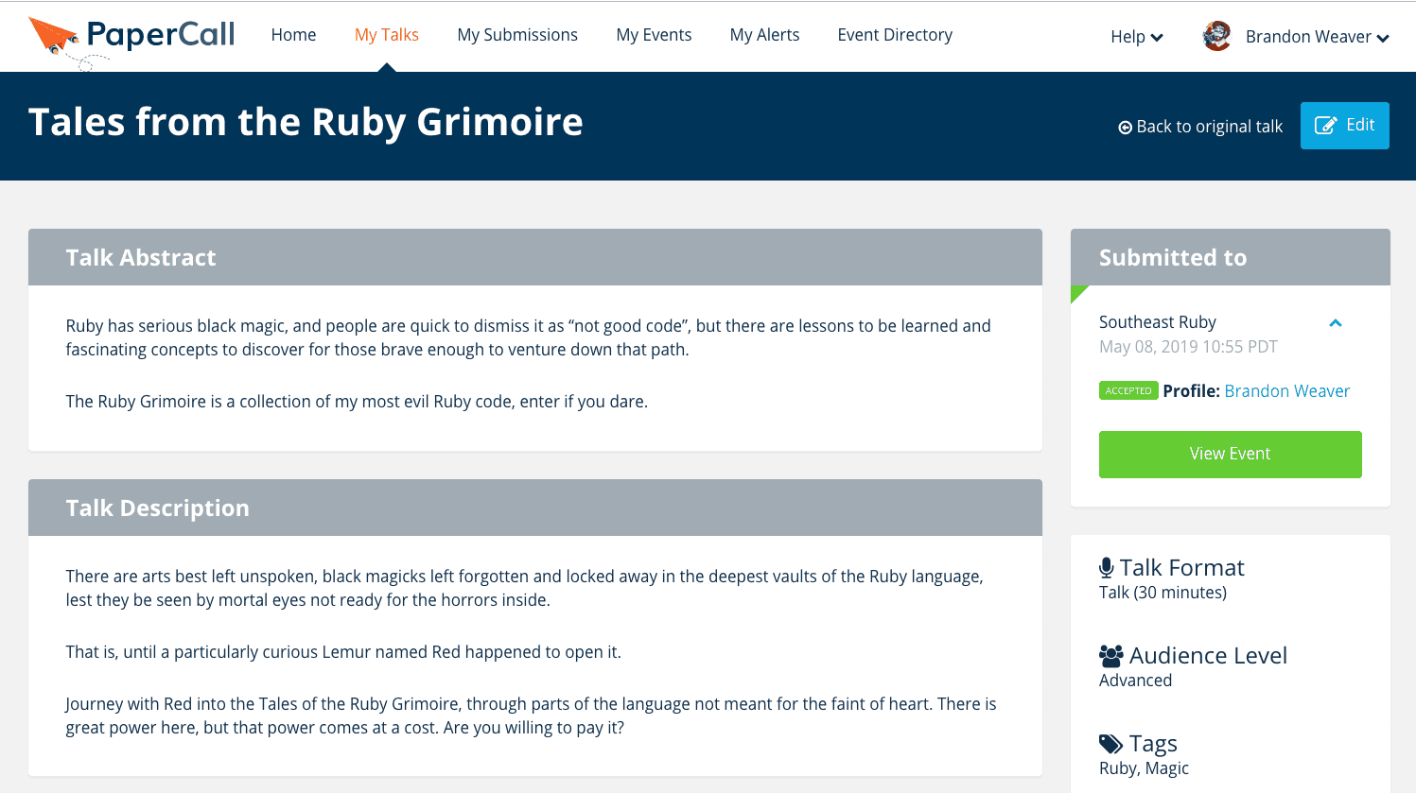1416x793 pixels.
Task: Click the Ruby, Magic tags value
Action: 1144,768
